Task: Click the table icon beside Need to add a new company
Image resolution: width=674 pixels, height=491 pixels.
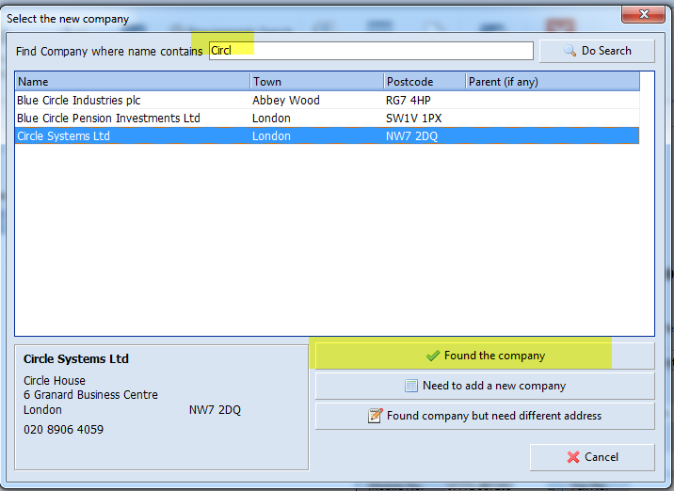Action: pos(411,386)
